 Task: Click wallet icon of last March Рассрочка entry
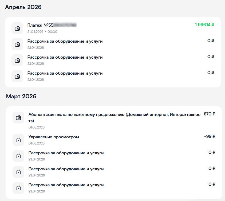click(18, 188)
